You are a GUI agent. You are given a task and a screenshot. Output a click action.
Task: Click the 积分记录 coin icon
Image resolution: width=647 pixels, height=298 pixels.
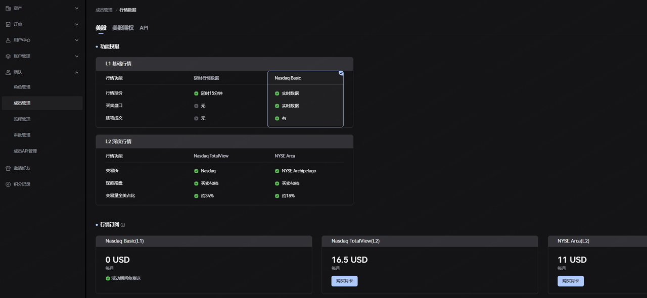8,184
